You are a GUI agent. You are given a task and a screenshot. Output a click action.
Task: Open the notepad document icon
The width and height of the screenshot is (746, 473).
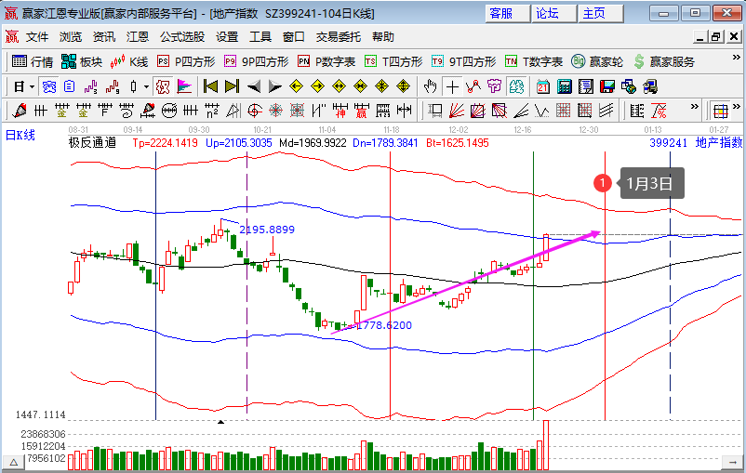click(x=586, y=86)
